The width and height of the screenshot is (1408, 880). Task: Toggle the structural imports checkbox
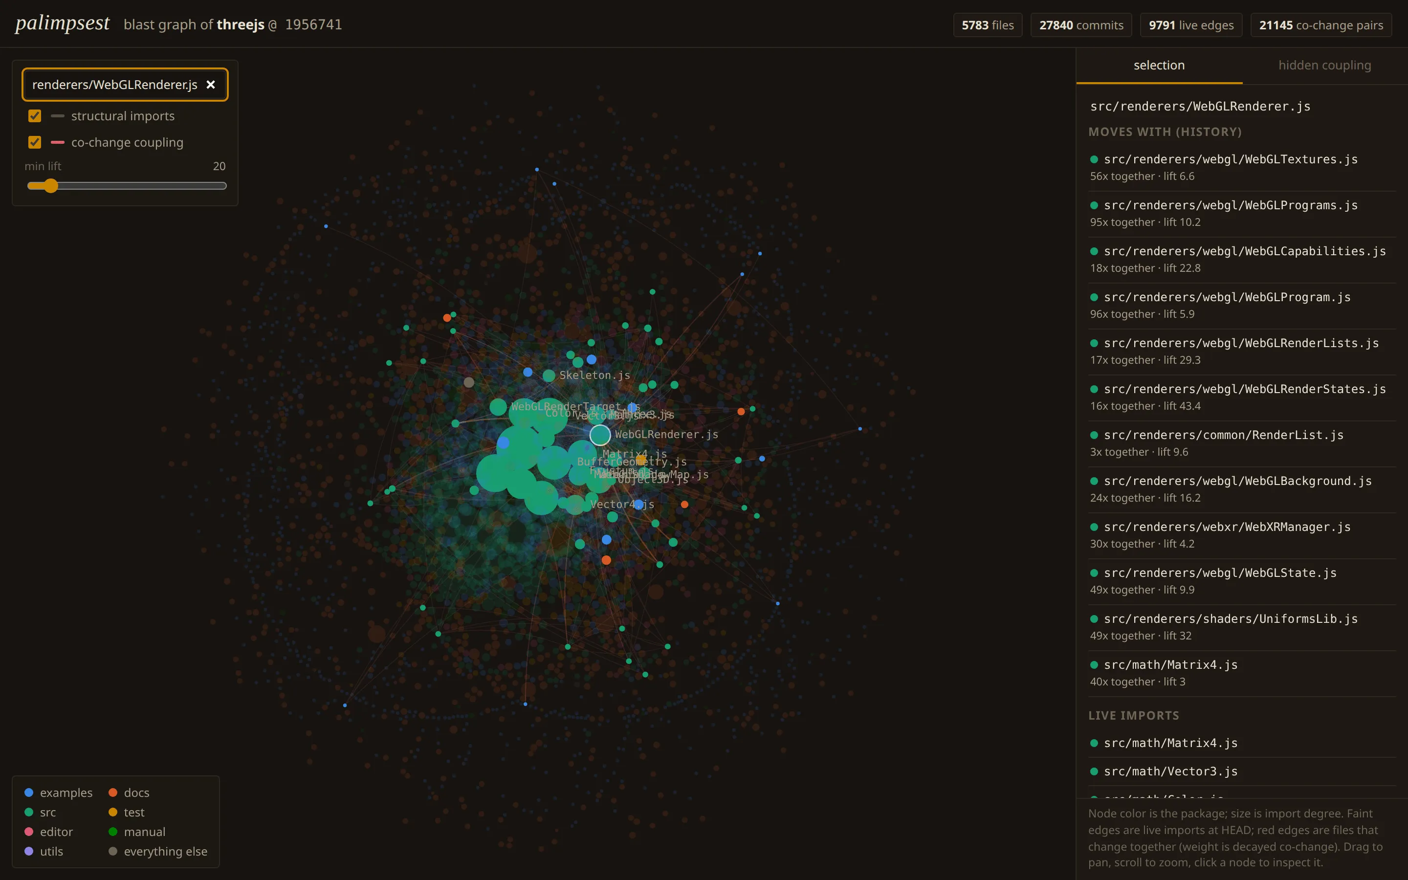pos(35,116)
